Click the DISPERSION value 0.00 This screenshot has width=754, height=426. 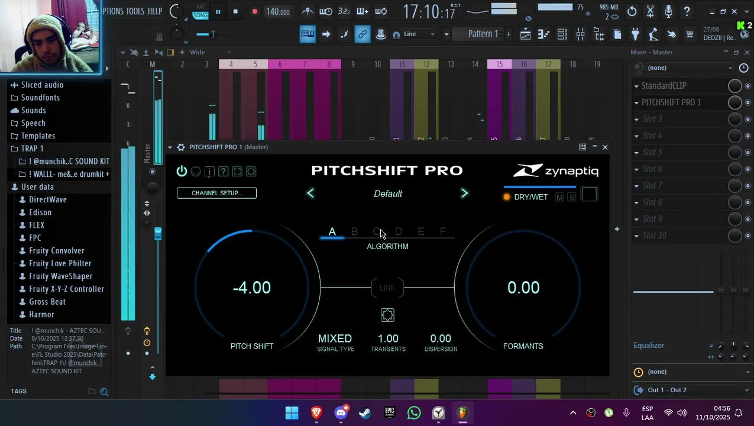tap(441, 338)
